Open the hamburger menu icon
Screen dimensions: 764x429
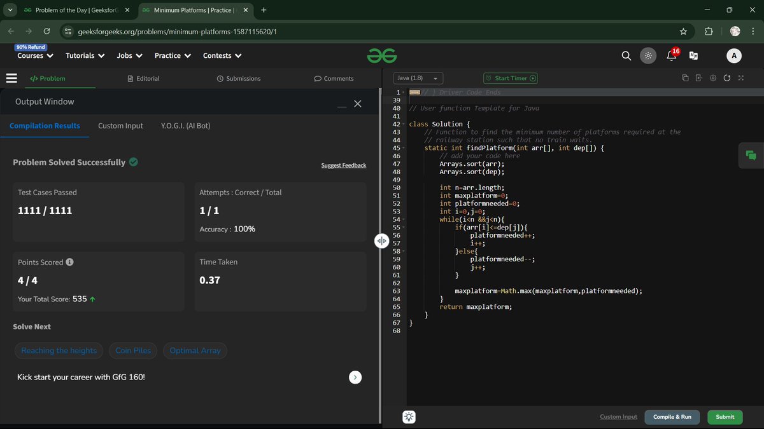click(11, 78)
